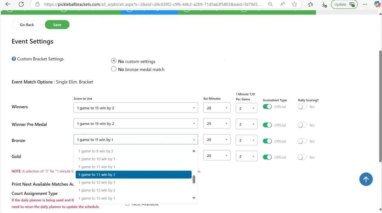Open Gold Est Minutes dropdown
Viewport: 382px width, 213px height.
pos(217,156)
